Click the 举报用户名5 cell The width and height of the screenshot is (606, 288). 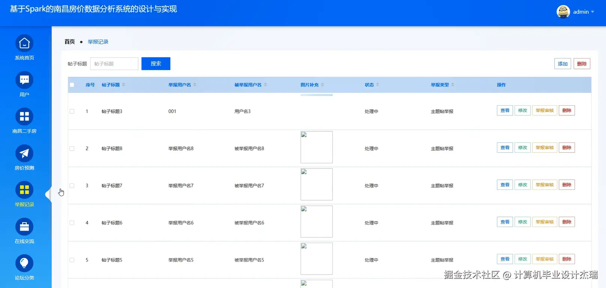click(181, 260)
